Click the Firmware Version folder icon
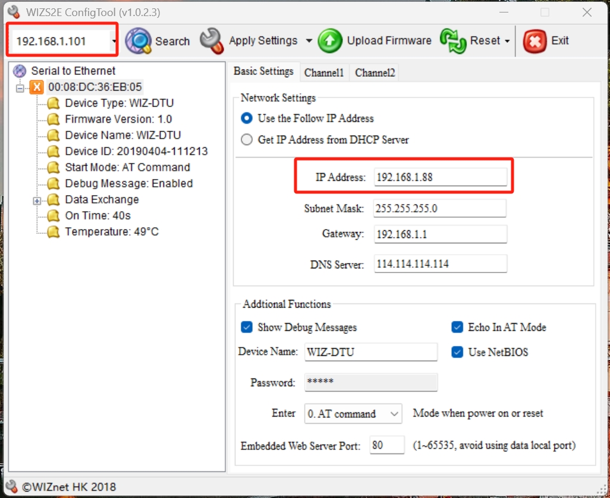 click(x=54, y=120)
